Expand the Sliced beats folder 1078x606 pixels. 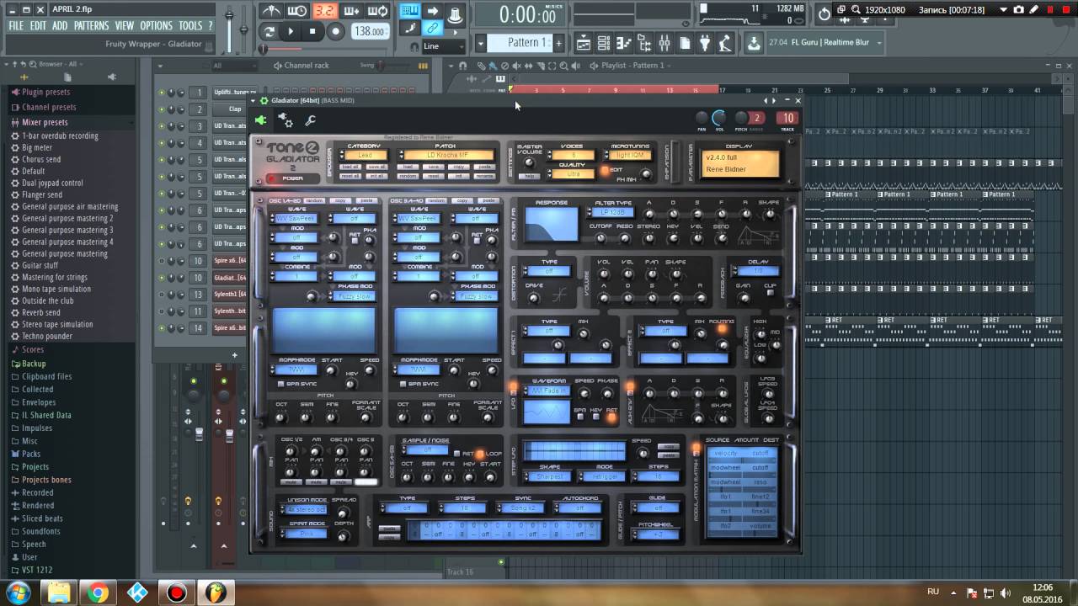pyautogui.click(x=42, y=518)
